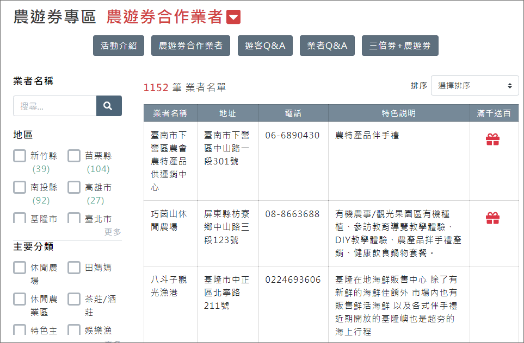
Task: Check the 新竹縣 region filter
Action: click(x=19, y=155)
